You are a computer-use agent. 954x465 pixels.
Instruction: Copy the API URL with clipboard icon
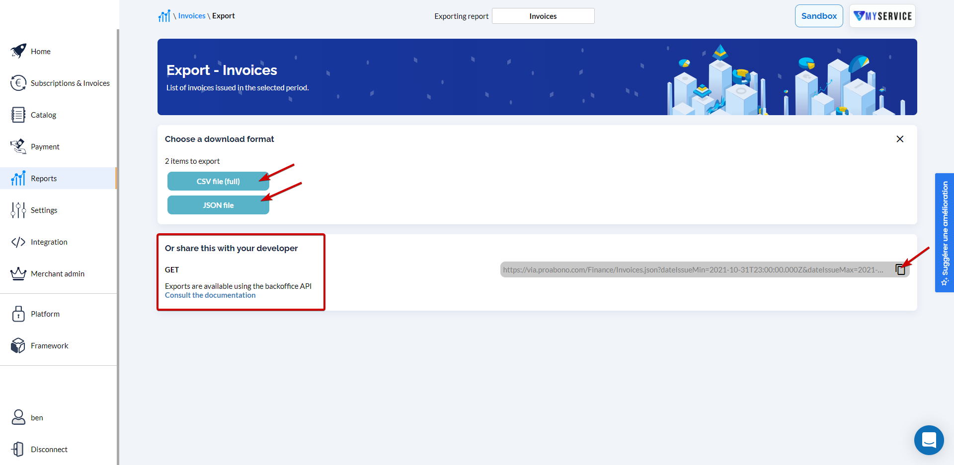900,269
